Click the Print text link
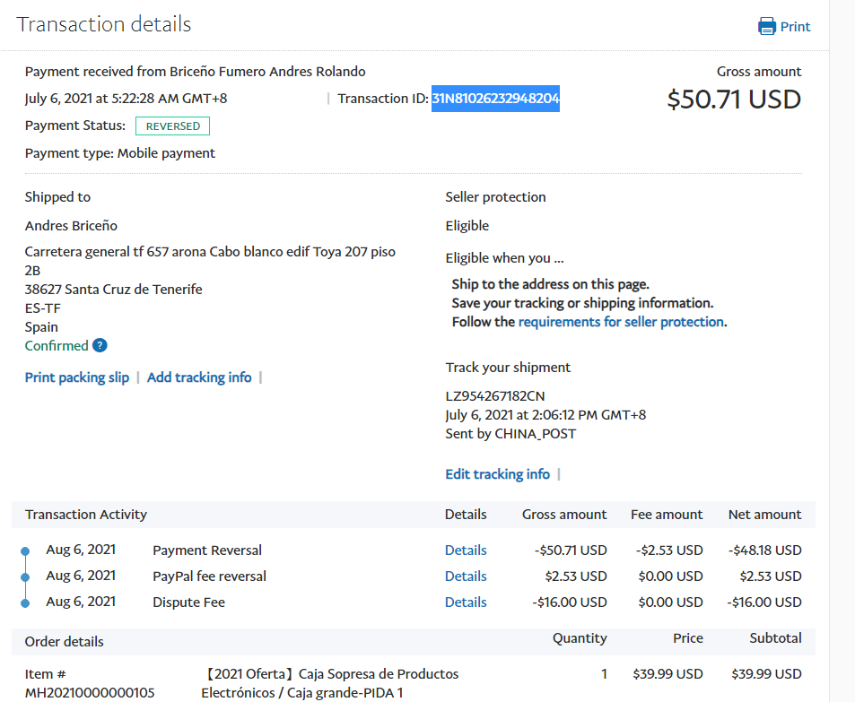The image size is (855, 702). click(x=795, y=26)
